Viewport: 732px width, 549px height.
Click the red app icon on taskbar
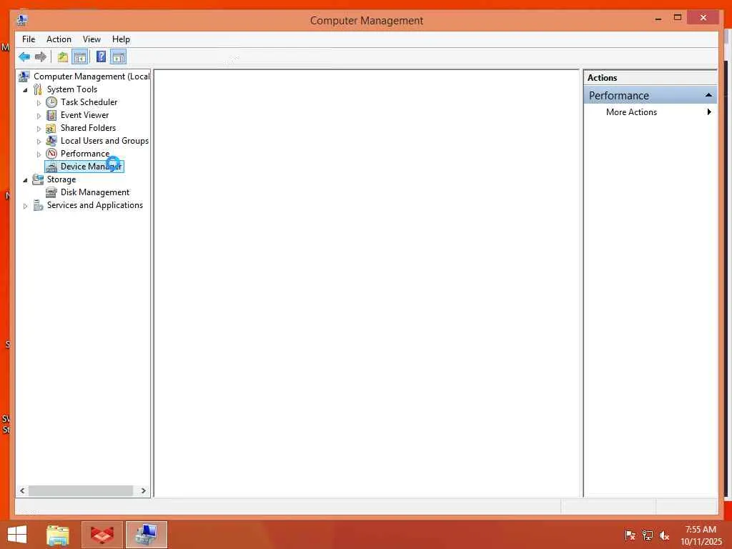(102, 535)
